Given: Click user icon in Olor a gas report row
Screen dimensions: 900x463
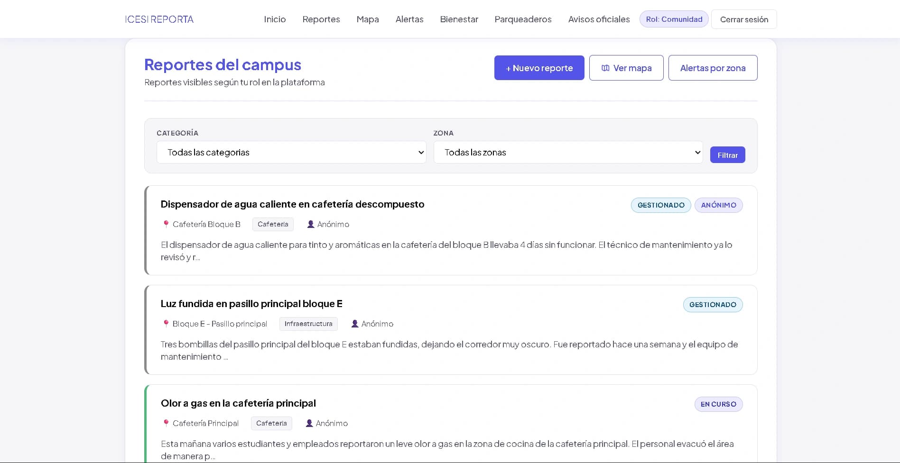Looking at the screenshot, I should pos(309,423).
